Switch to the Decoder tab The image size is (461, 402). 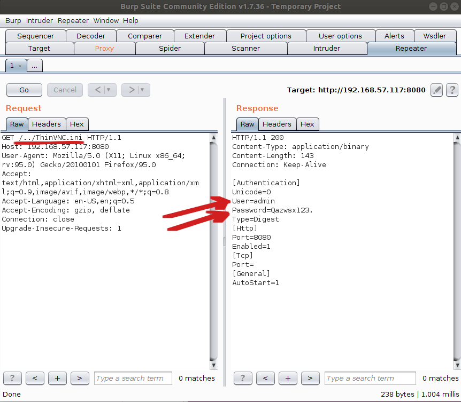pos(91,36)
